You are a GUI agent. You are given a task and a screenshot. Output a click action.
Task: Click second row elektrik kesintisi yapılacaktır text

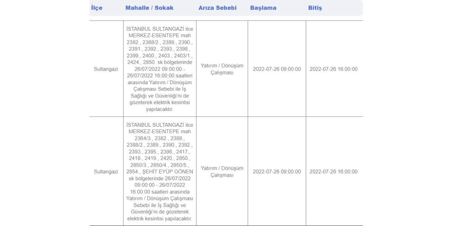pos(160,219)
